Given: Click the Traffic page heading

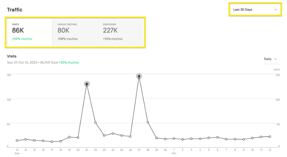Looking at the screenshot, I should 15,10.
